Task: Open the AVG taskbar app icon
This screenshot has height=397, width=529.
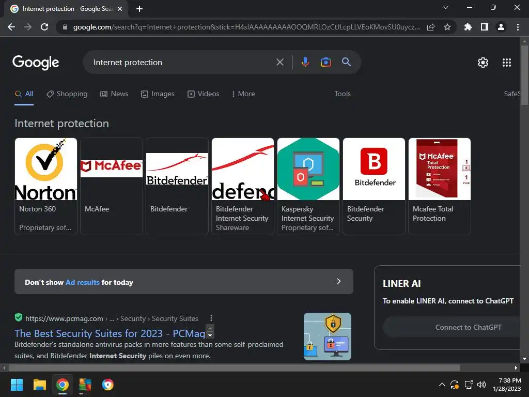Action: point(85,385)
